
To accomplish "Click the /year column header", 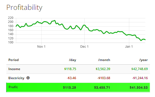I will point(143,60).
